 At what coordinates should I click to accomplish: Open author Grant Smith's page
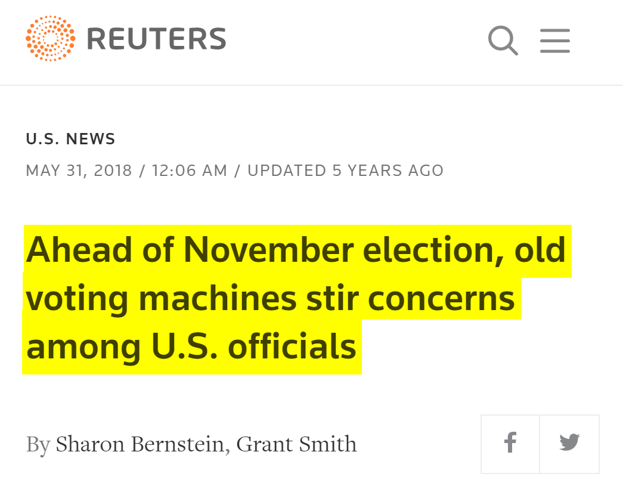click(296, 444)
